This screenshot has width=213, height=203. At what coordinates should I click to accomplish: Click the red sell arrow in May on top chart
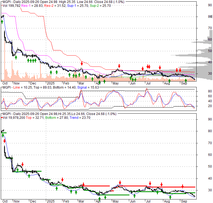[x=119, y=66]
